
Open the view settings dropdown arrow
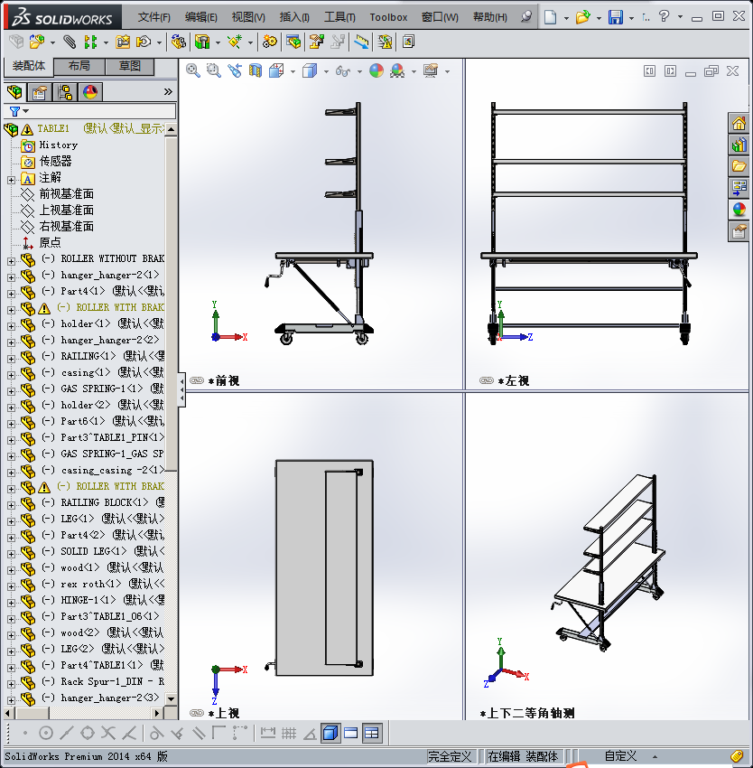point(448,72)
